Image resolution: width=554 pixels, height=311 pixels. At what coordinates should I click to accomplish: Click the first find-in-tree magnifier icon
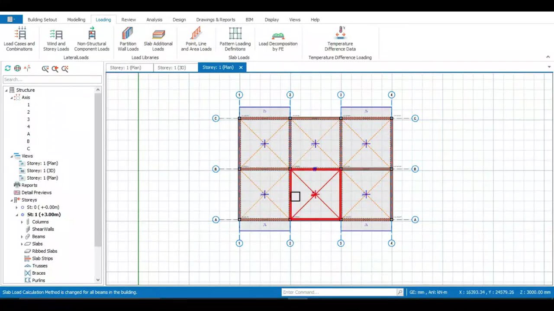45,68
